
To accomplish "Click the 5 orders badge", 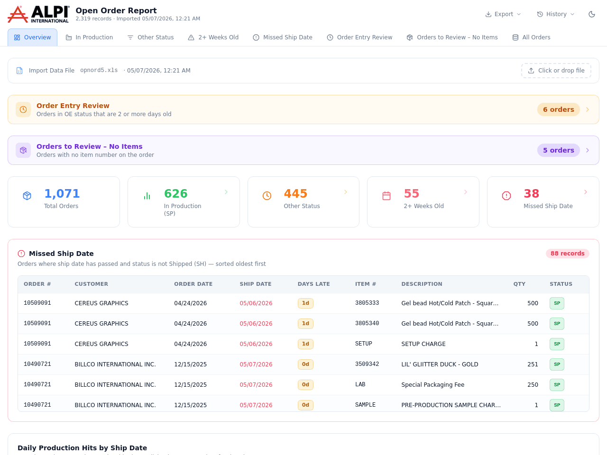I will 559,150.
